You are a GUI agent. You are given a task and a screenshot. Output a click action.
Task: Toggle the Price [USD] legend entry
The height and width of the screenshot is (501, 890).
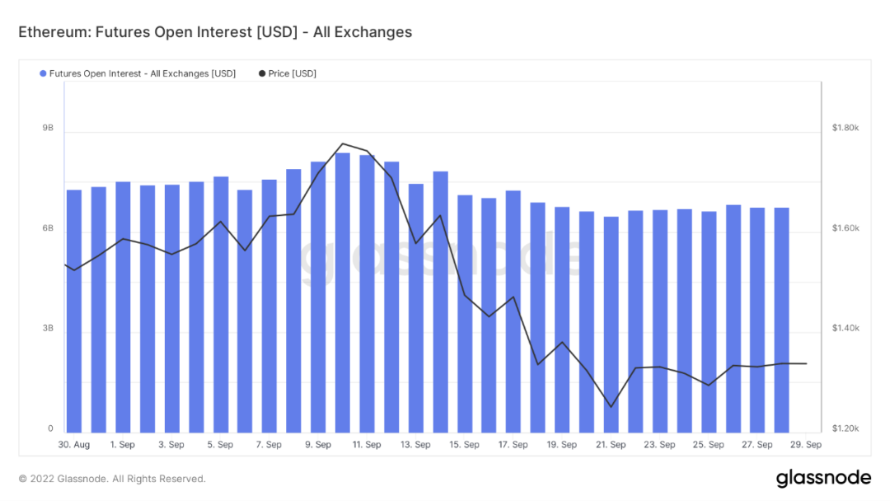[288, 74]
